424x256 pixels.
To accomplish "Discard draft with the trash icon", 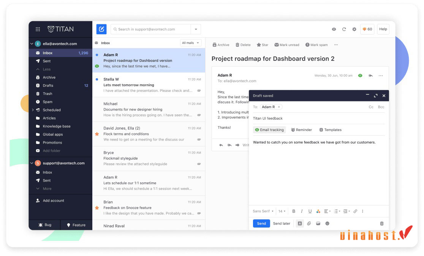I will [382, 224].
